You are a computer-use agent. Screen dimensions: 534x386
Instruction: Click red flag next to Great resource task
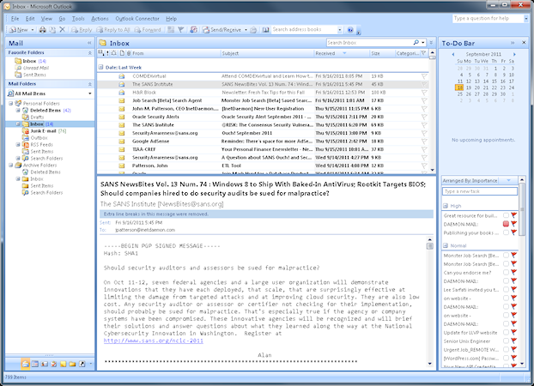[x=513, y=214]
